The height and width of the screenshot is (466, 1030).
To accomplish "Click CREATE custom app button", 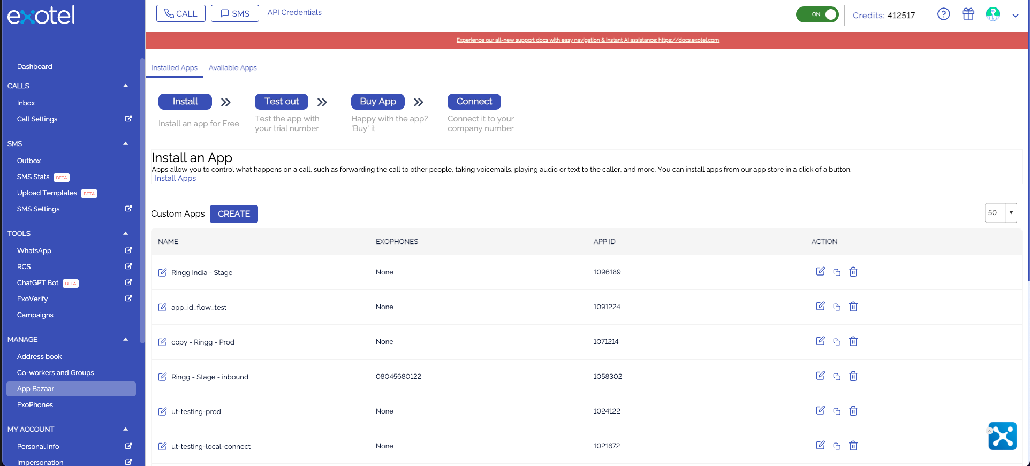I will pos(234,213).
